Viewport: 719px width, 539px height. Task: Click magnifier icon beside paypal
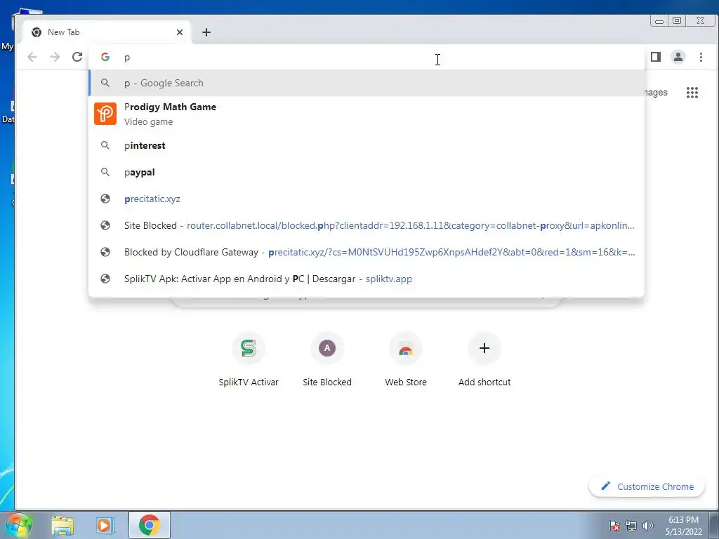point(105,172)
